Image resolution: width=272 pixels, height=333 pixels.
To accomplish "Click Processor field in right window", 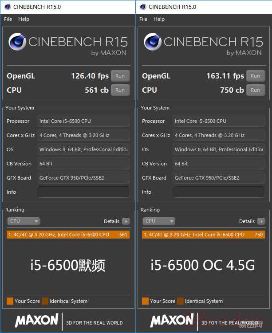I will pos(219,121).
